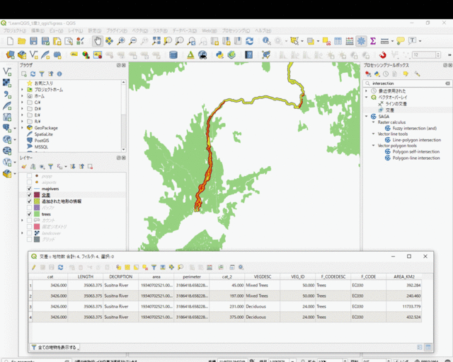Open the Processing Toolbox gear icon
The width and height of the screenshot is (453, 362).
point(361,41)
